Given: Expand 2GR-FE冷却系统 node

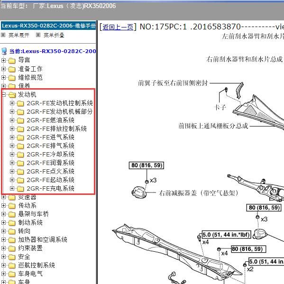Looking at the screenshot, I should [x=12, y=154].
